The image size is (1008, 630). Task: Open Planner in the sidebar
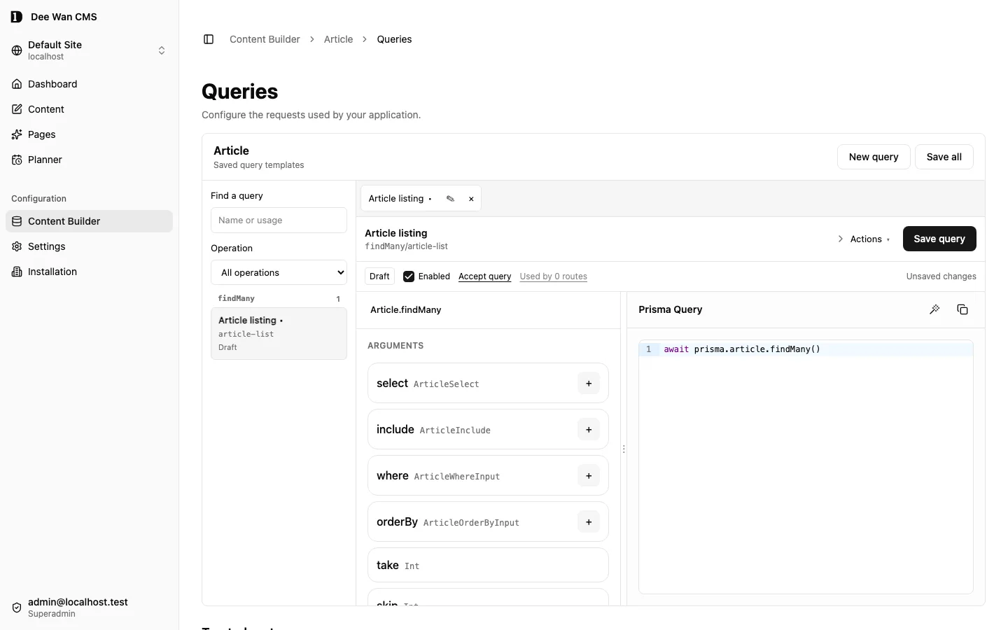89,160
